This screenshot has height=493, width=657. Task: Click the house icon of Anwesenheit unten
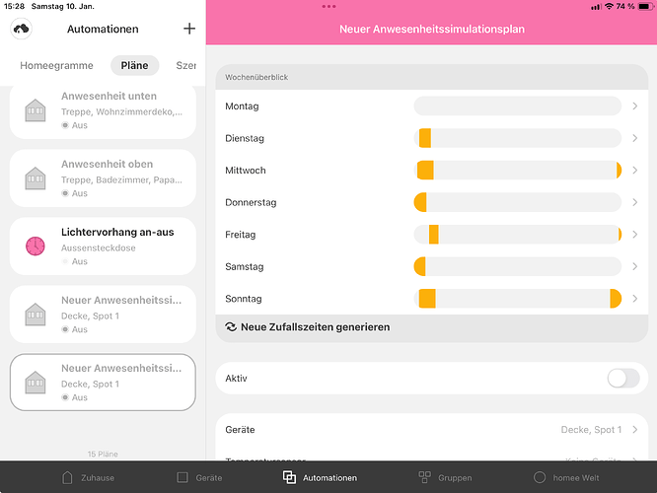point(36,109)
